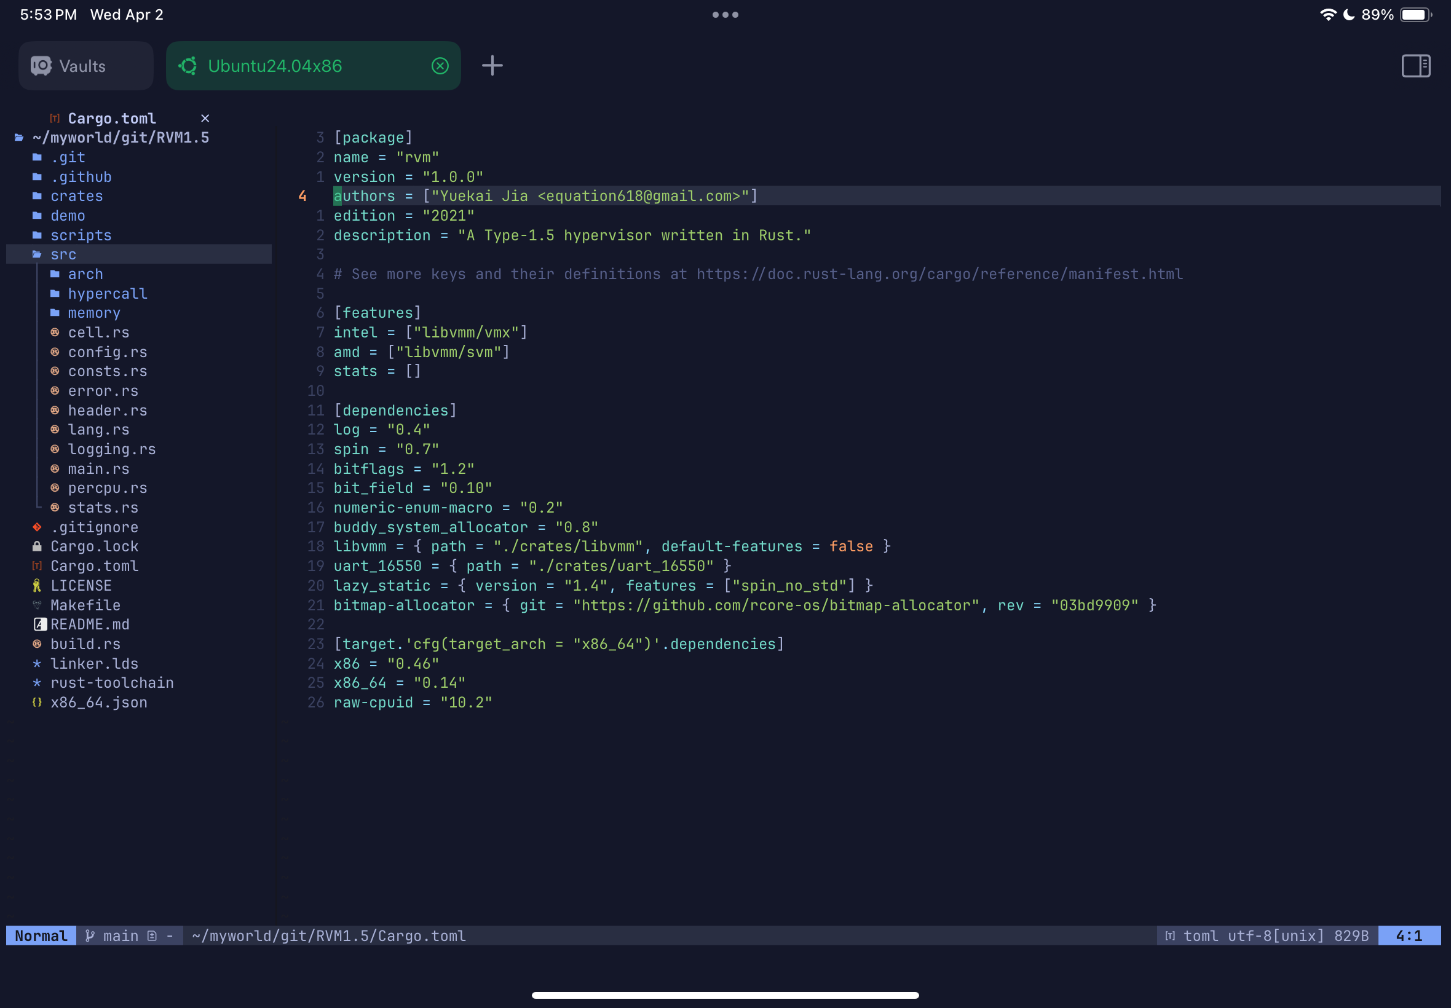The image size is (1451, 1008).
Task: Click the x86_64.json braces icon
Action: click(38, 703)
